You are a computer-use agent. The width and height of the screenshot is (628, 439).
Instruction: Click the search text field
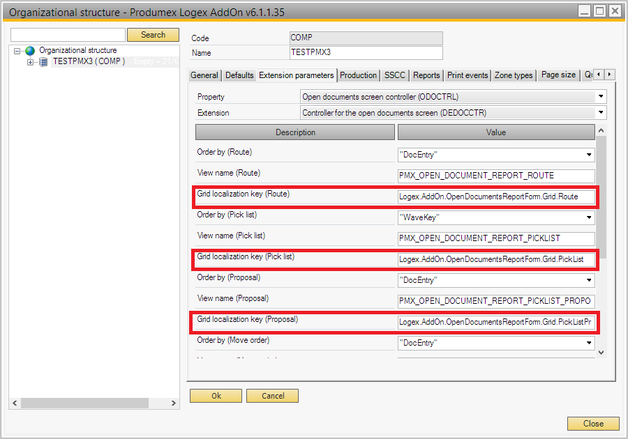click(68, 35)
